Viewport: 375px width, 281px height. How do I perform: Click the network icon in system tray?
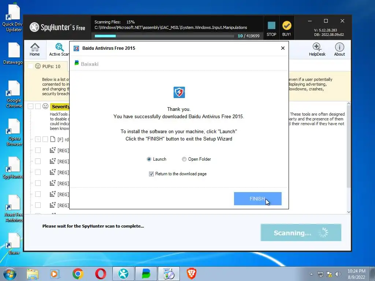click(320, 274)
